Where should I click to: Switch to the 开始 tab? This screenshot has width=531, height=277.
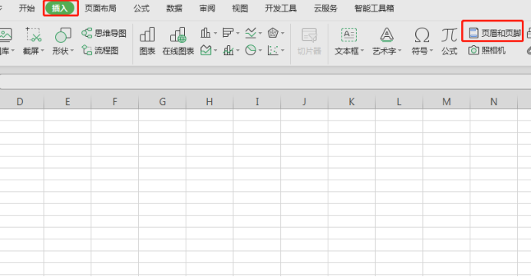coord(27,8)
